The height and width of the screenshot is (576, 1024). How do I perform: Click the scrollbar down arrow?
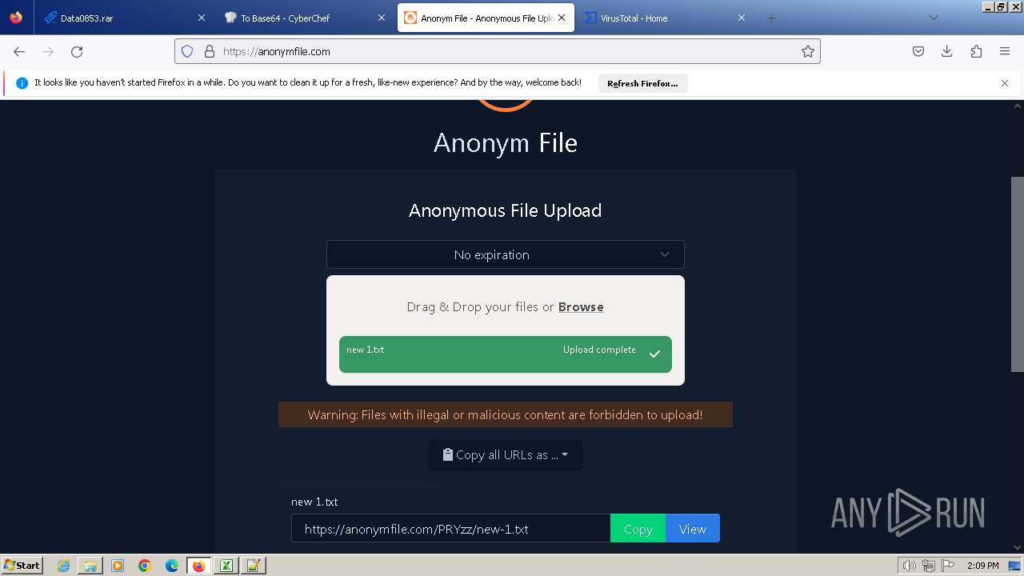click(1017, 548)
